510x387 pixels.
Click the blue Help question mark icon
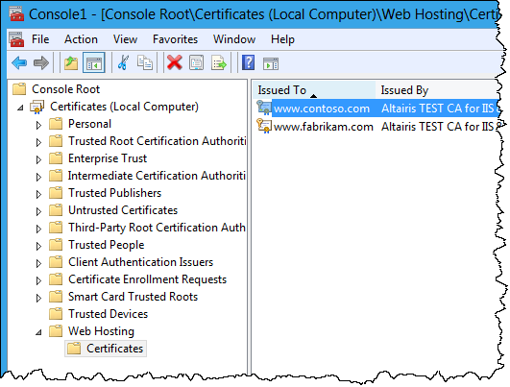pyautogui.click(x=248, y=62)
